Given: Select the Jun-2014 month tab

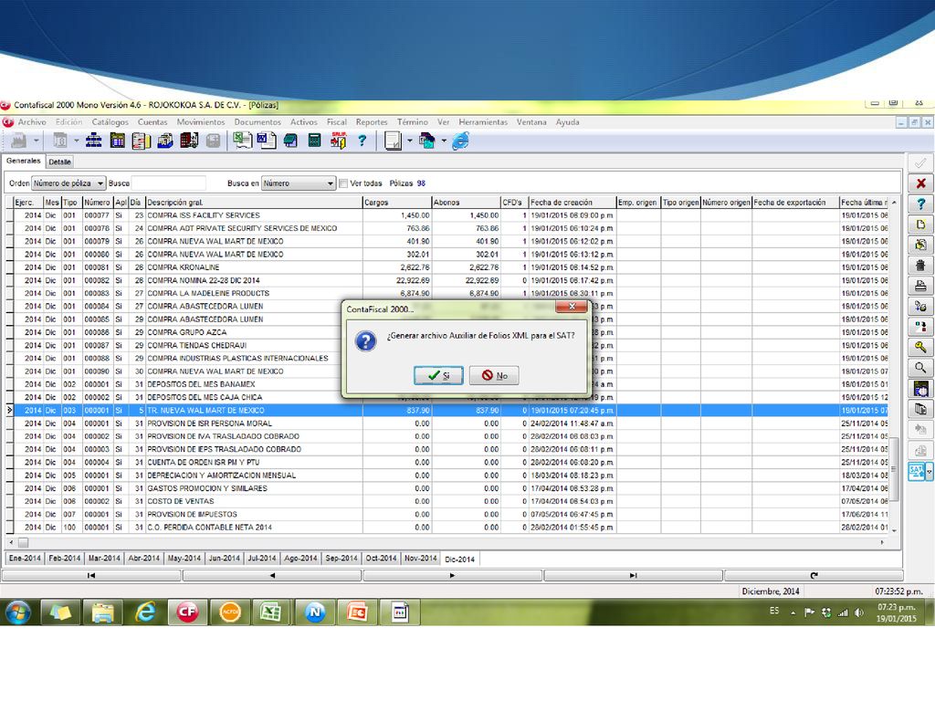Looking at the screenshot, I should click(x=225, y=559).
